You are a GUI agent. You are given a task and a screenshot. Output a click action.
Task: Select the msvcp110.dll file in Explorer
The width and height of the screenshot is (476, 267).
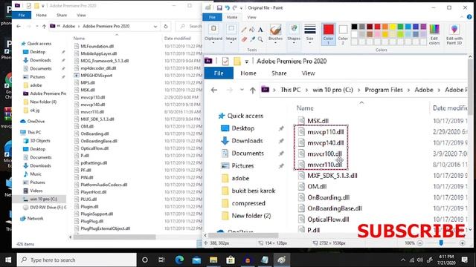pyautogui.click(x=92, y=97)
